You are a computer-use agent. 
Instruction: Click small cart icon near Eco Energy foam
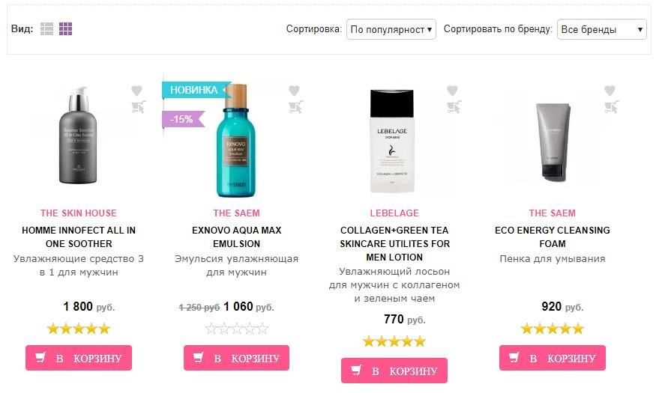[x=611, y=106]
